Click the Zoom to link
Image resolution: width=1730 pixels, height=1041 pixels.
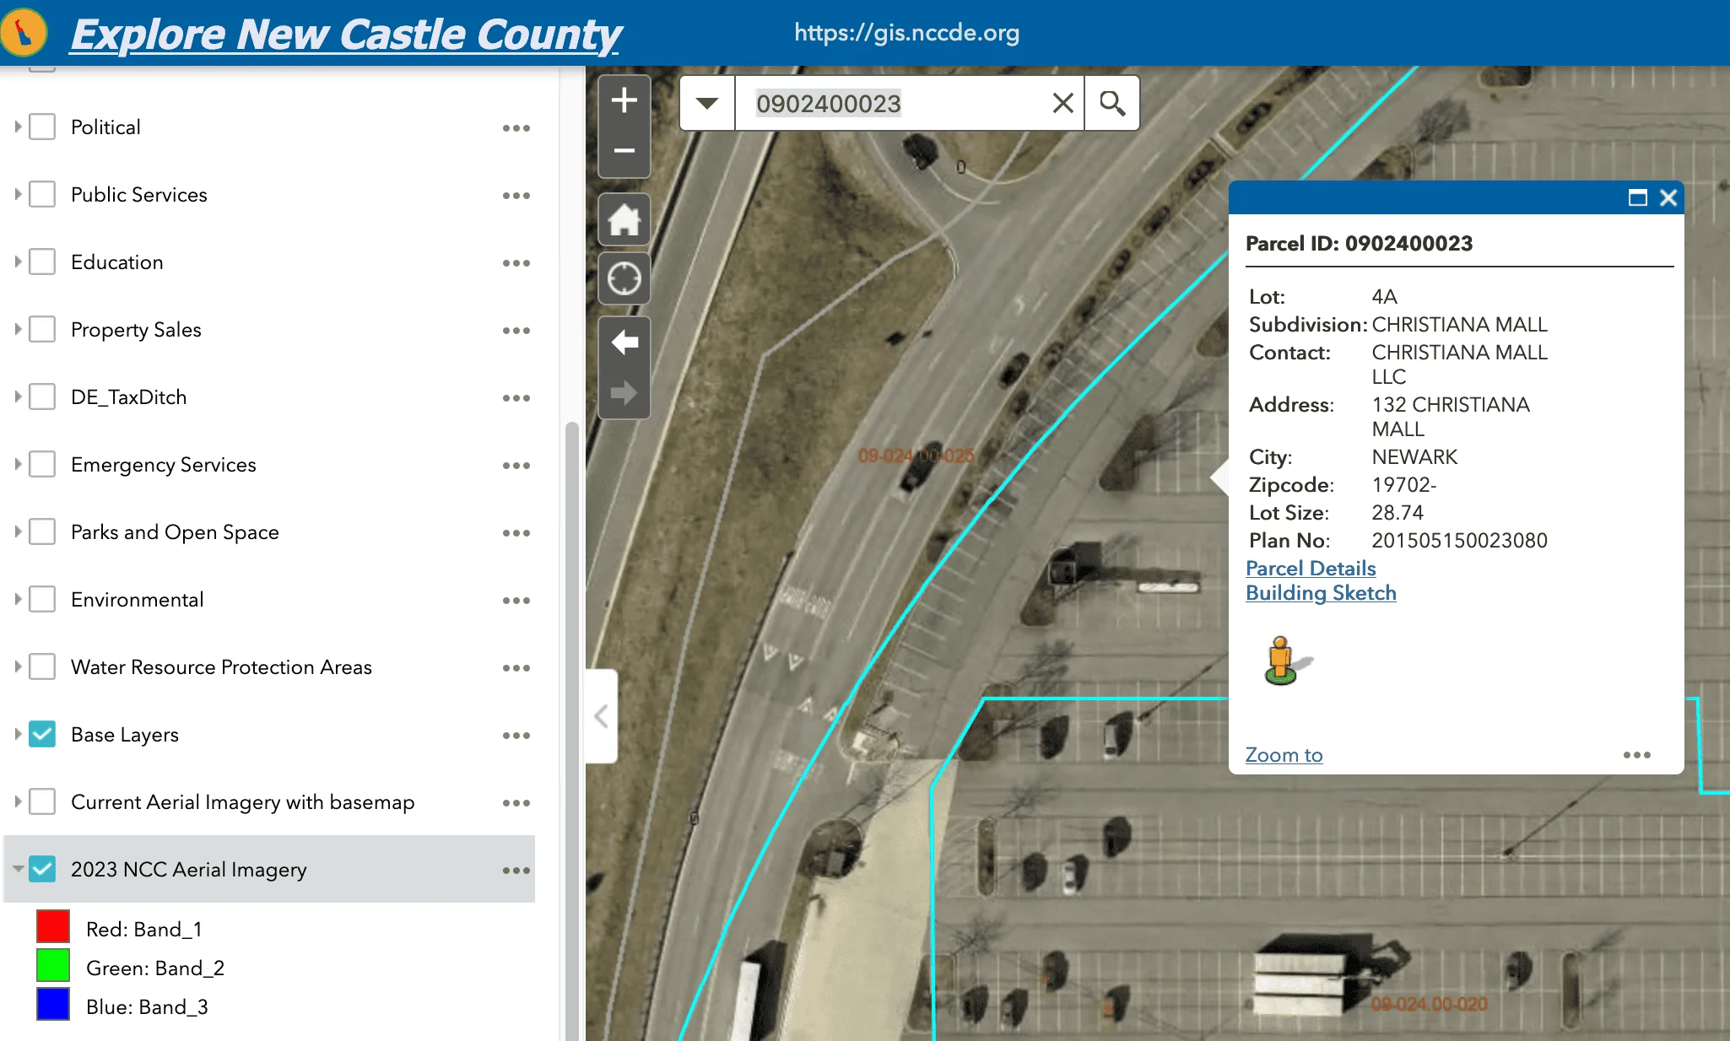(1284, 755)
